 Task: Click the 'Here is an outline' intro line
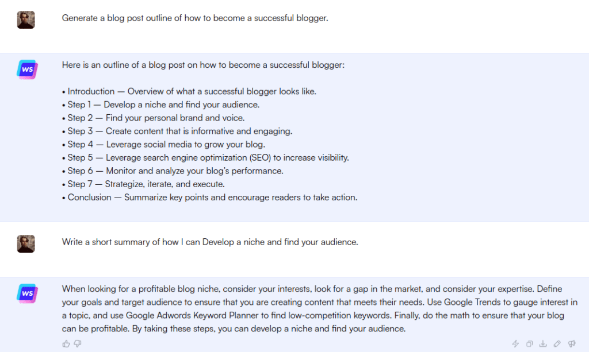coord(203,65)
